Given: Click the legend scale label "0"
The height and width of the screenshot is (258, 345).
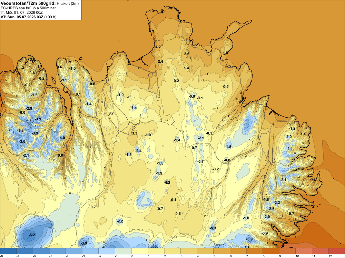Looking at the screenshot, I should (132, 256).
